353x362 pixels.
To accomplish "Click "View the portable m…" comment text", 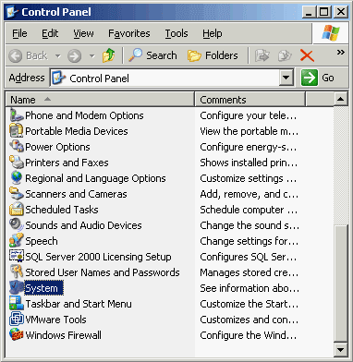I will pyautogui.click(x=249, y=131).
